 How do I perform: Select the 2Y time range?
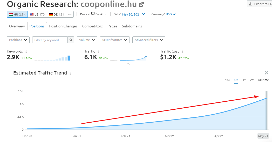point(252,80)
